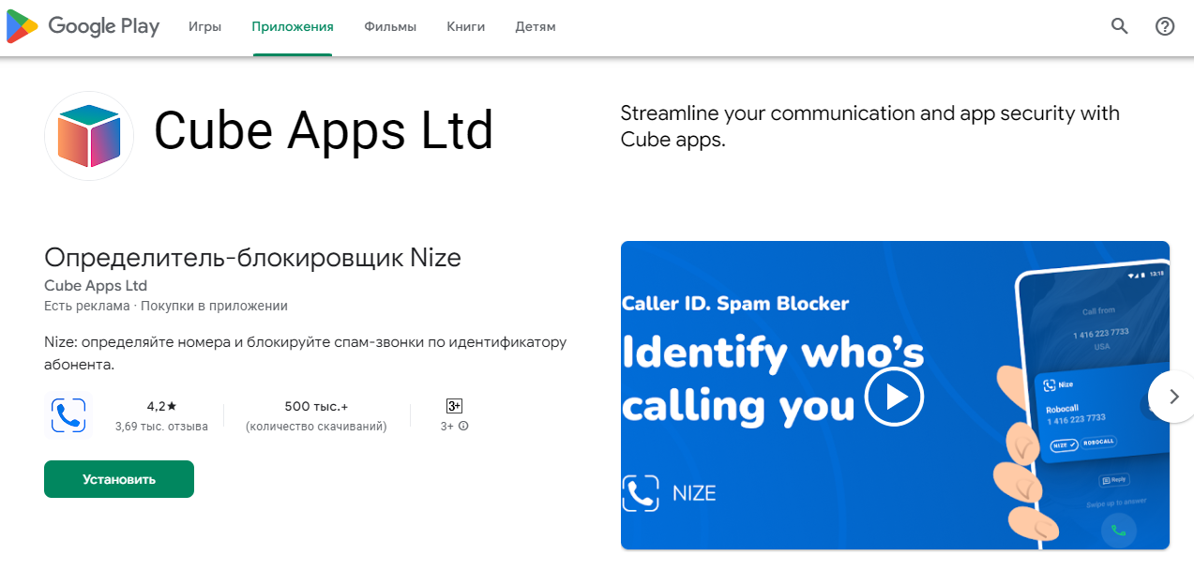Open the Книги tab

pyautogui.click(x=466, y=27)
